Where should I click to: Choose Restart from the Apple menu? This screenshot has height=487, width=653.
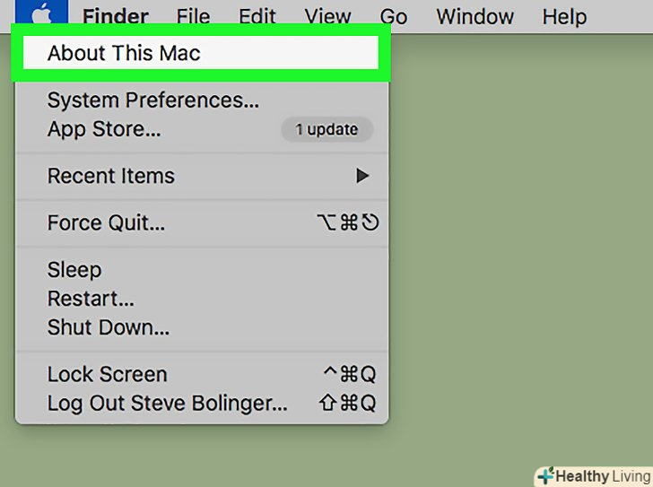(x=91, y=298)
